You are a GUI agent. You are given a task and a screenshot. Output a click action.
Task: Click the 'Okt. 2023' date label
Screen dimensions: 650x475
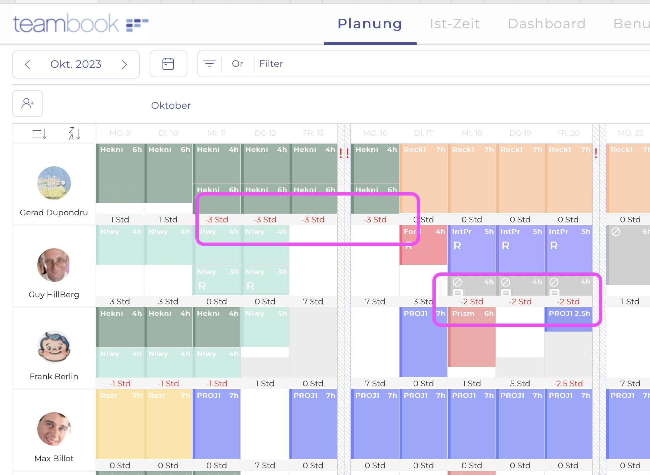click(76, 64)
